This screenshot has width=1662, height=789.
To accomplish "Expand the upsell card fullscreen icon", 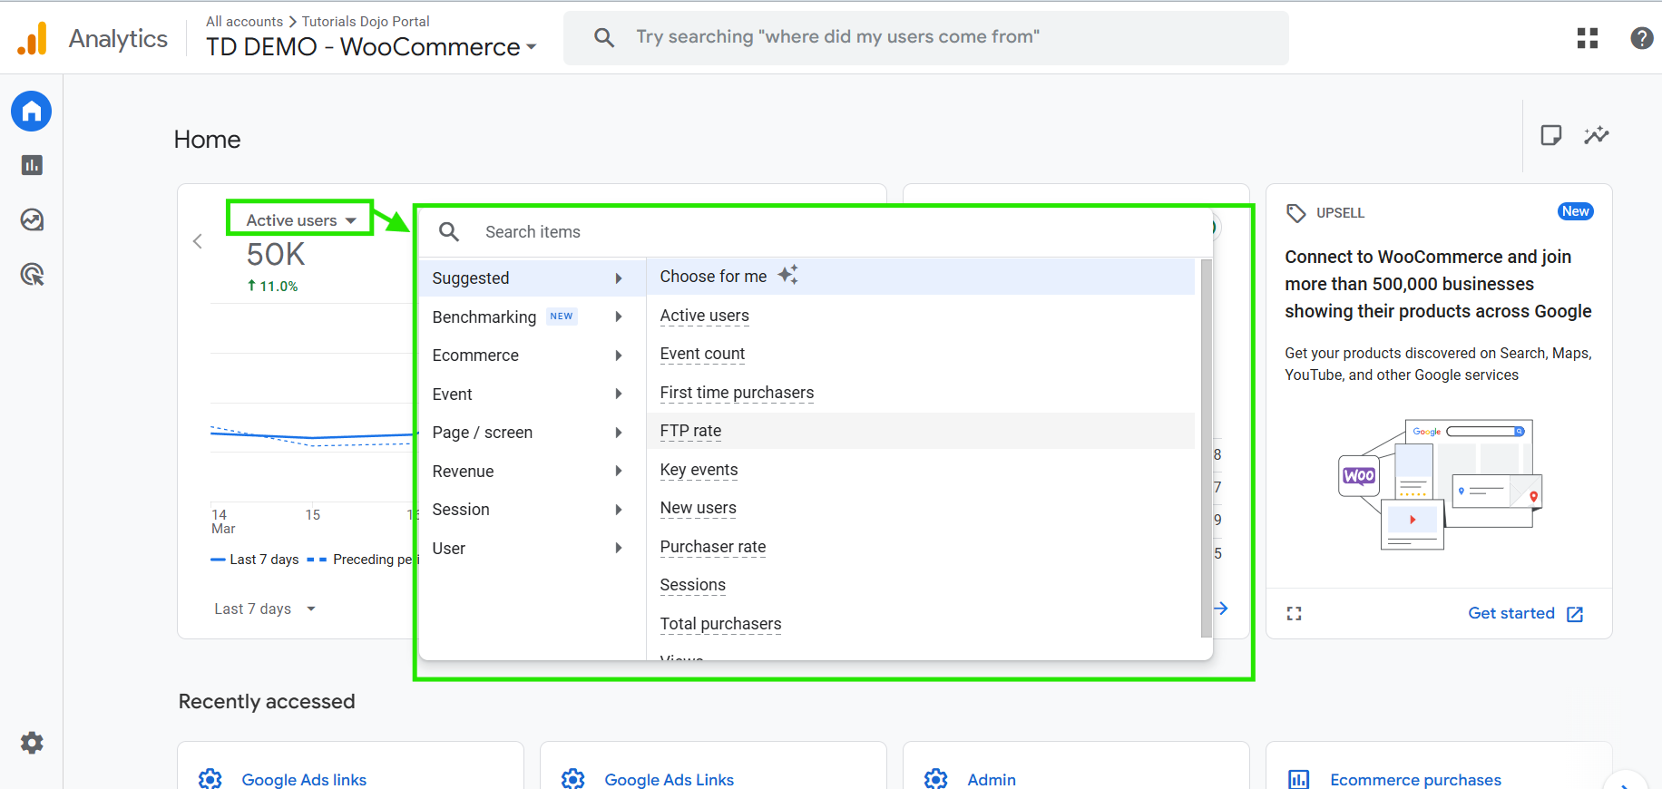I will click(x=1295, y=614).
